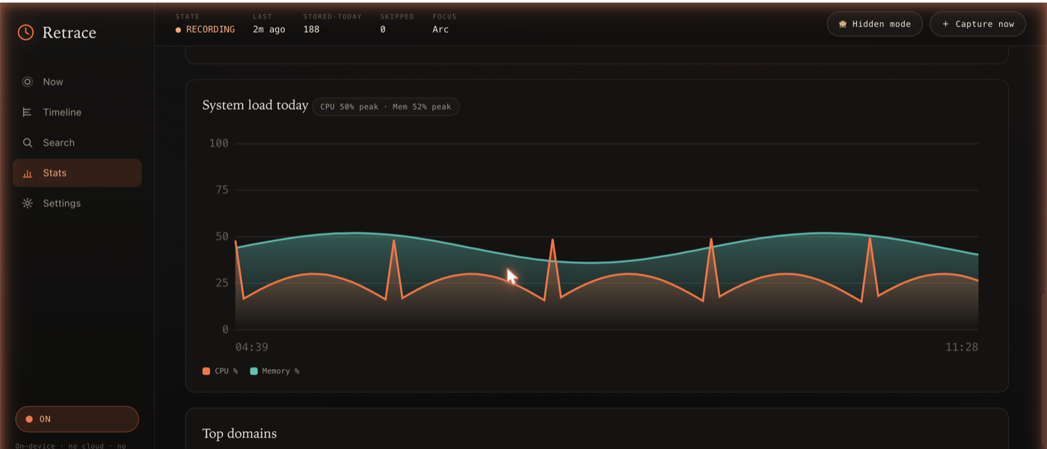Select the Stats page
The width and height of the screenshot is (1047, 449).
coord(77,173)
